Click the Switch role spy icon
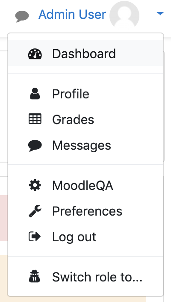Viewport: 171px width, 302px height. coord(35,276)
